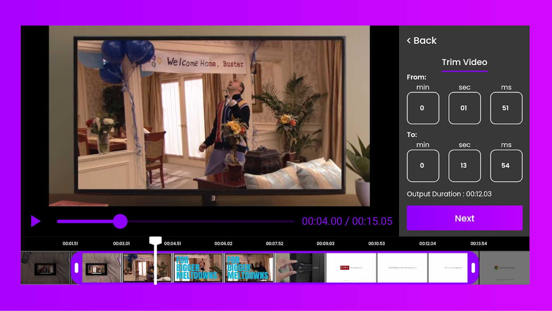Click the 00:13.54 timeline timestamp

point(479,244)
